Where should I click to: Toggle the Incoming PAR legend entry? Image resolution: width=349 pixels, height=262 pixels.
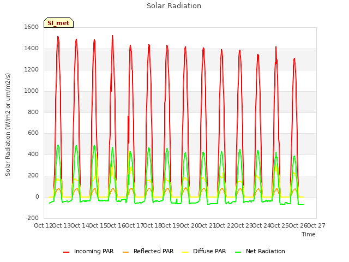click(88, 251)
